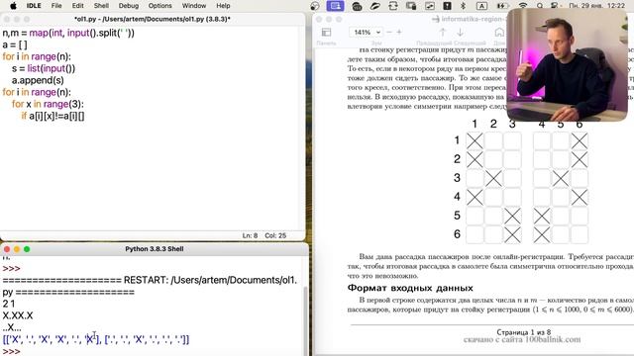Click the Bluetooth icon in menu bar
The height and width of the screenshot is (356, 634).
464,6
